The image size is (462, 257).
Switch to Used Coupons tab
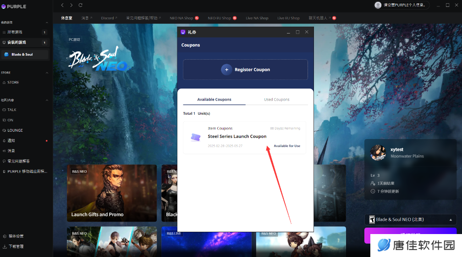click(277, 100)
